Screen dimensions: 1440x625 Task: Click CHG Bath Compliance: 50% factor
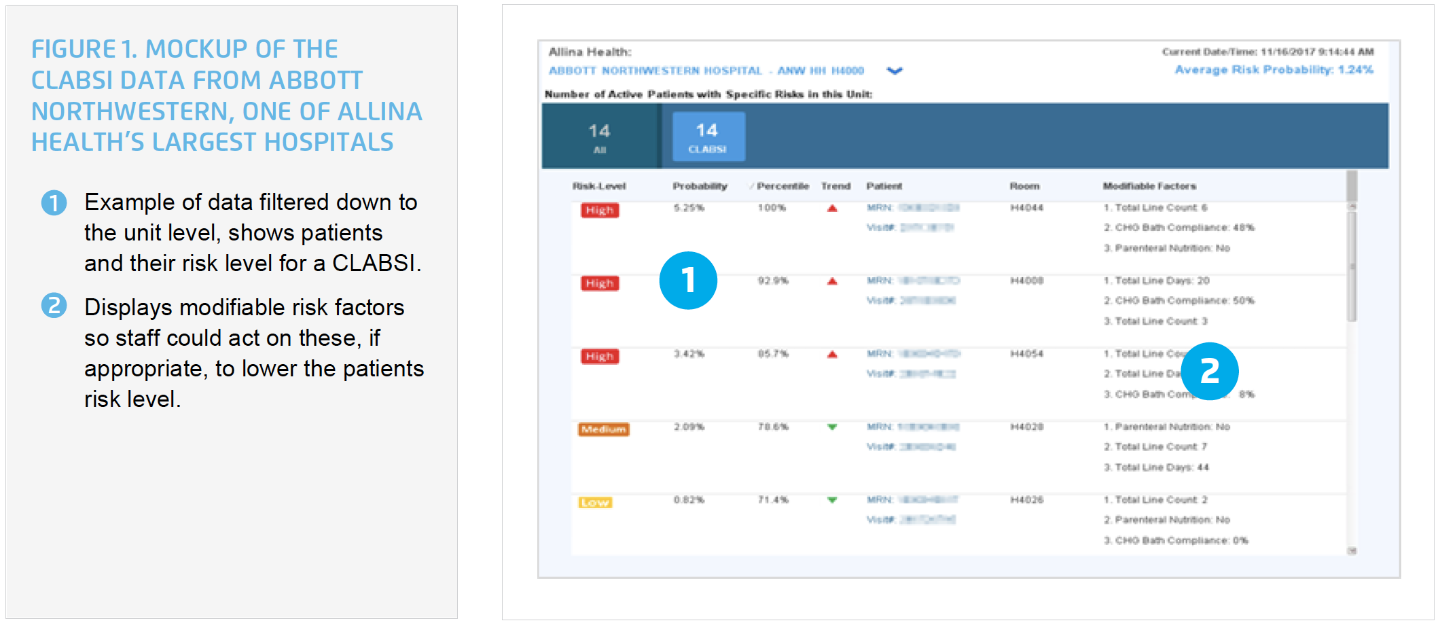[1179, 300]
